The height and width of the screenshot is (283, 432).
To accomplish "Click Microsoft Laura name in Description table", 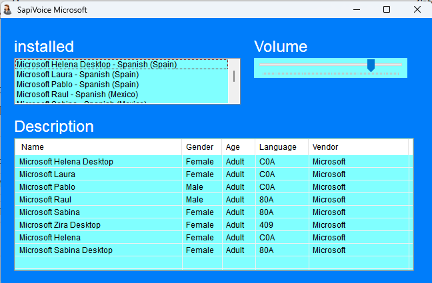I will (47, 174).
